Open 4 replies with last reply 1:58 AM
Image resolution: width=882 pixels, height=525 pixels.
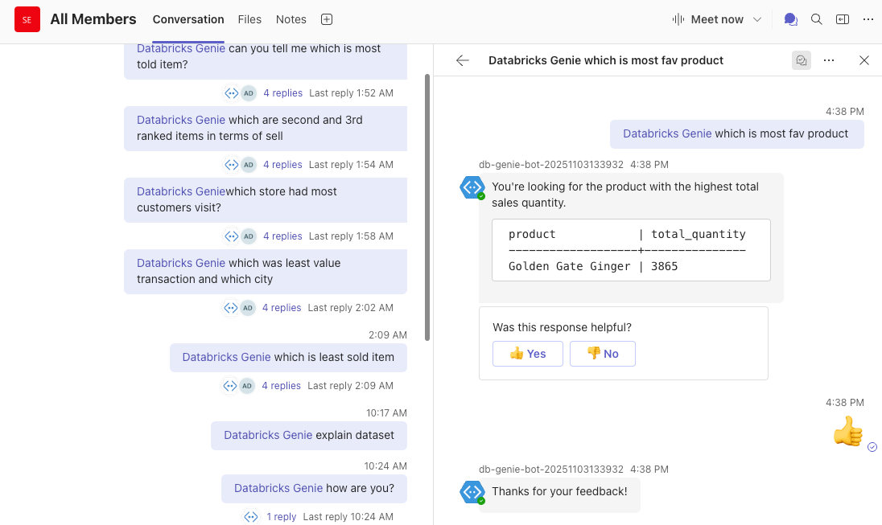283,236
